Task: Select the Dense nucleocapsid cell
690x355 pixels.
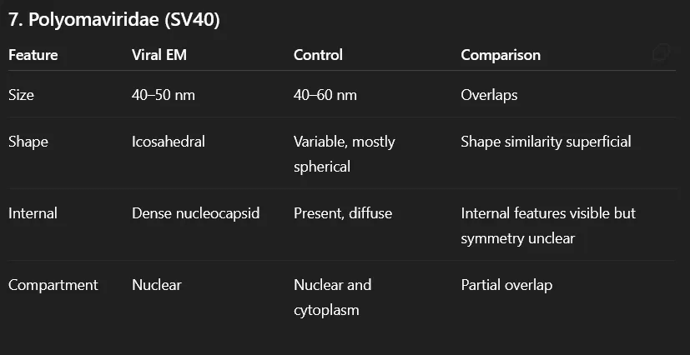Action: pyautogui.click(x=195, y=213)
